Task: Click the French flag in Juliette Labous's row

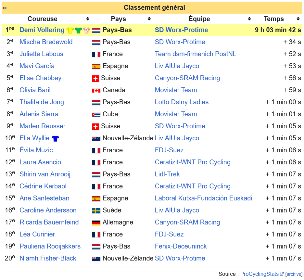Action: (x=96, y=55)
